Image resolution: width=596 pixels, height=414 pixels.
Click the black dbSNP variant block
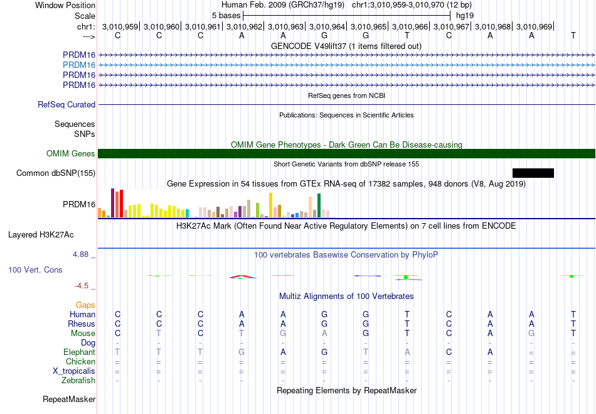tap(533, 173)
